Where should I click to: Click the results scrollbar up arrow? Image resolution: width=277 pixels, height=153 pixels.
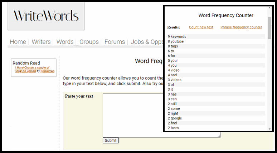[269, 8]
